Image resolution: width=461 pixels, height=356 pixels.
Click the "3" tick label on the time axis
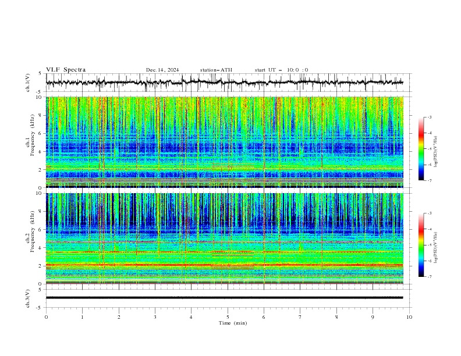coord(155,317)
